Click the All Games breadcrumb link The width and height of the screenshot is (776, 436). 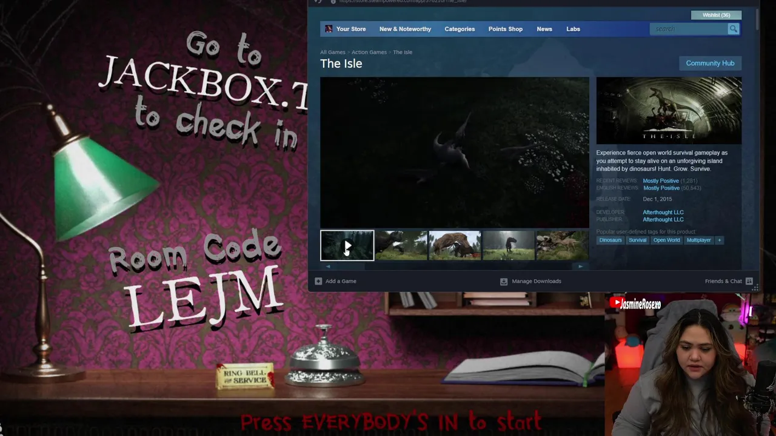click(333, 52)
